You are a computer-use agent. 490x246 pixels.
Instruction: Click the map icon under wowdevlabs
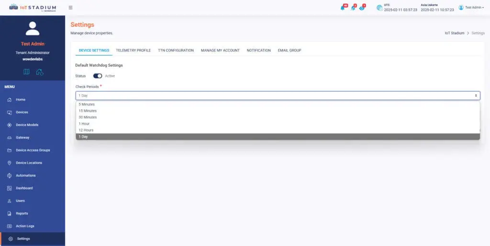tap(27, 72)
